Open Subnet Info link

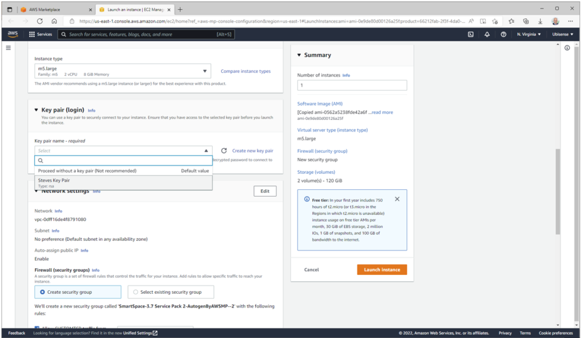[56, 231]
